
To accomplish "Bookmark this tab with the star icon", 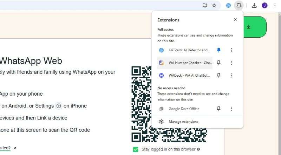I will [x=214, y=5].
